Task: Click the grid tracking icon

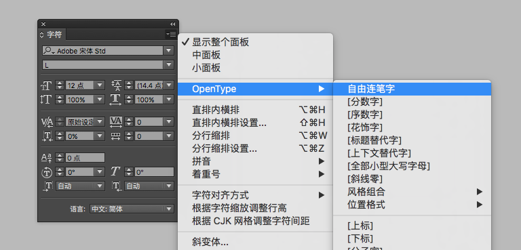Action: coord(115,136)
